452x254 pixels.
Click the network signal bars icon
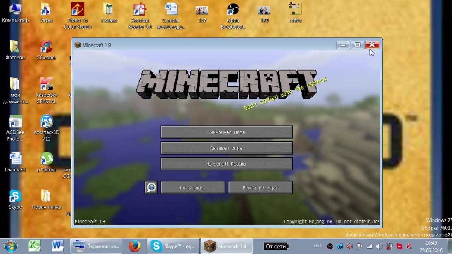pos(369,246)
